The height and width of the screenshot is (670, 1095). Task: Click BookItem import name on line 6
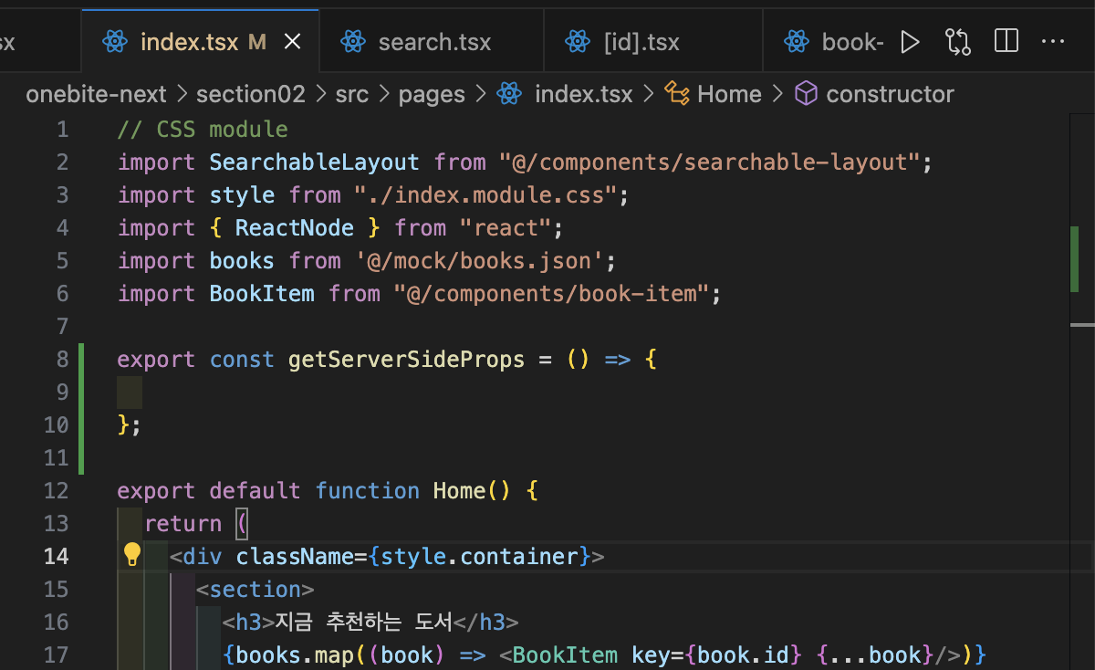261,294
